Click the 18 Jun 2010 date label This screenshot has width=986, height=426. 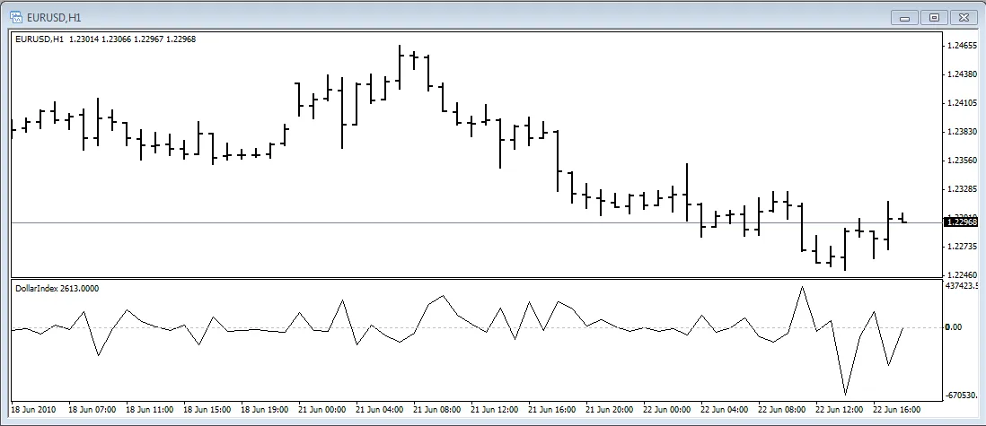tap(37, 409)
